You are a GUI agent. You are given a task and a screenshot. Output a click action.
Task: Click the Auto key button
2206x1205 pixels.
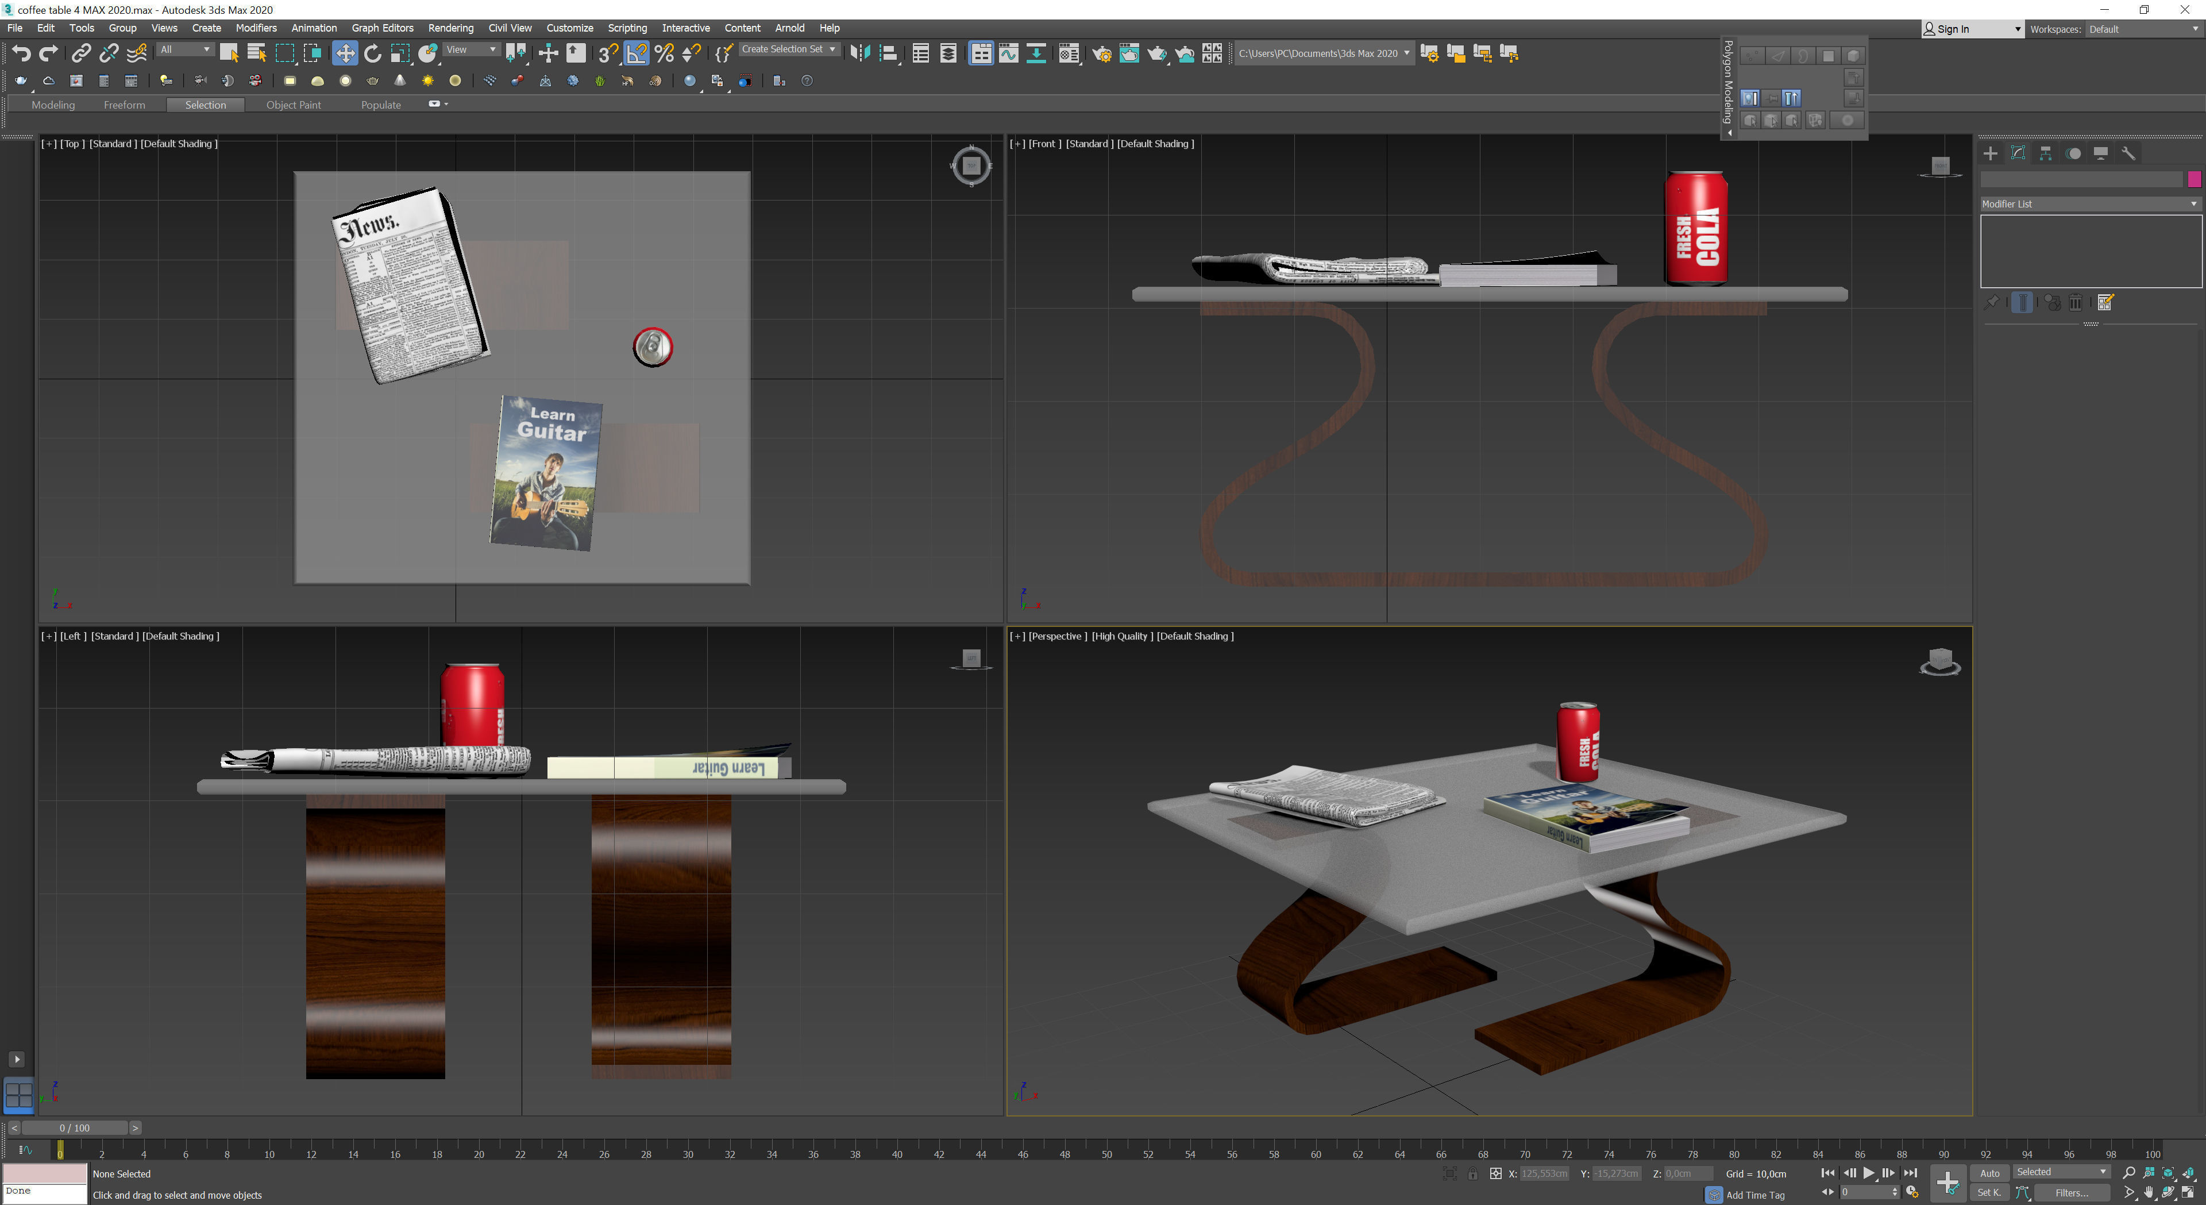tap(1989, 1172)
